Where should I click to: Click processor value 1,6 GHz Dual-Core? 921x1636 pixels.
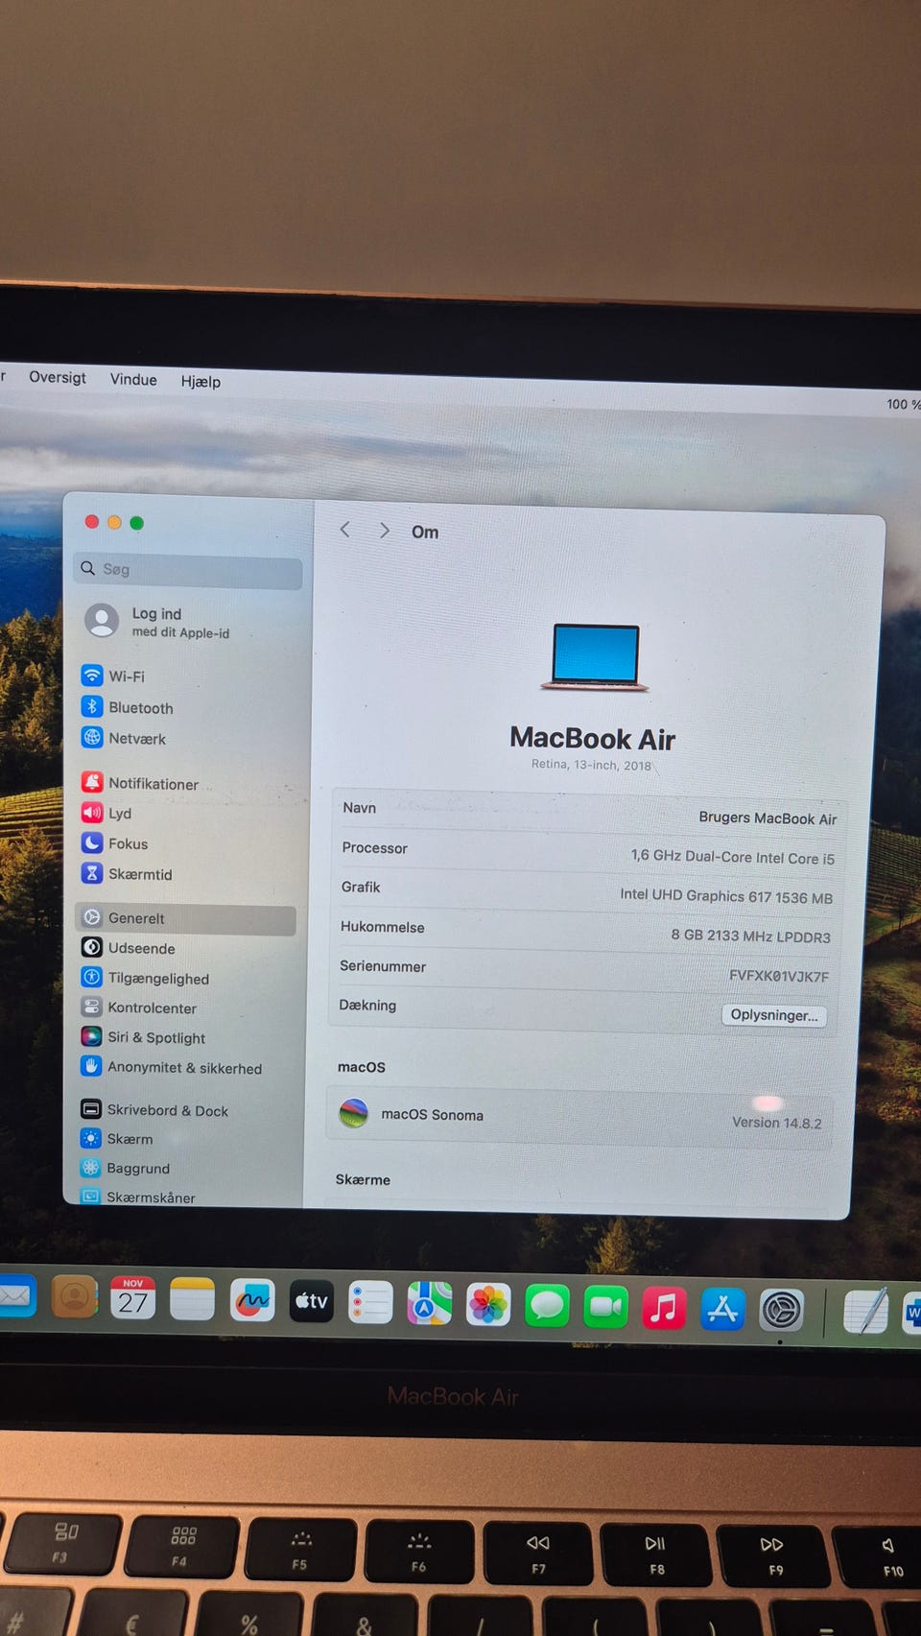click(x=733, y=857)
